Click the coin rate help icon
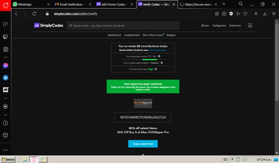Image resolution: width=279 pixels, height=163 pixels. pos(156,69)
